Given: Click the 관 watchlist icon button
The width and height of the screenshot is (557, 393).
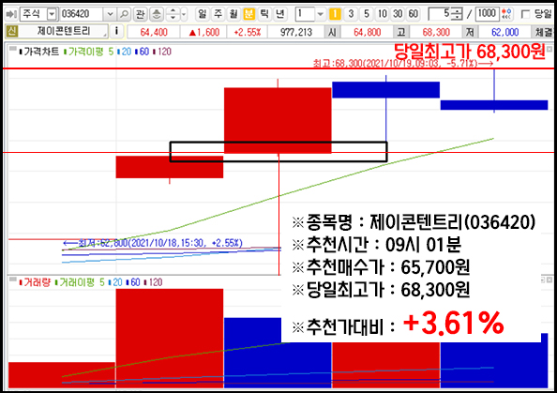Looking at the screenshot, I should [x=141, y=14].
